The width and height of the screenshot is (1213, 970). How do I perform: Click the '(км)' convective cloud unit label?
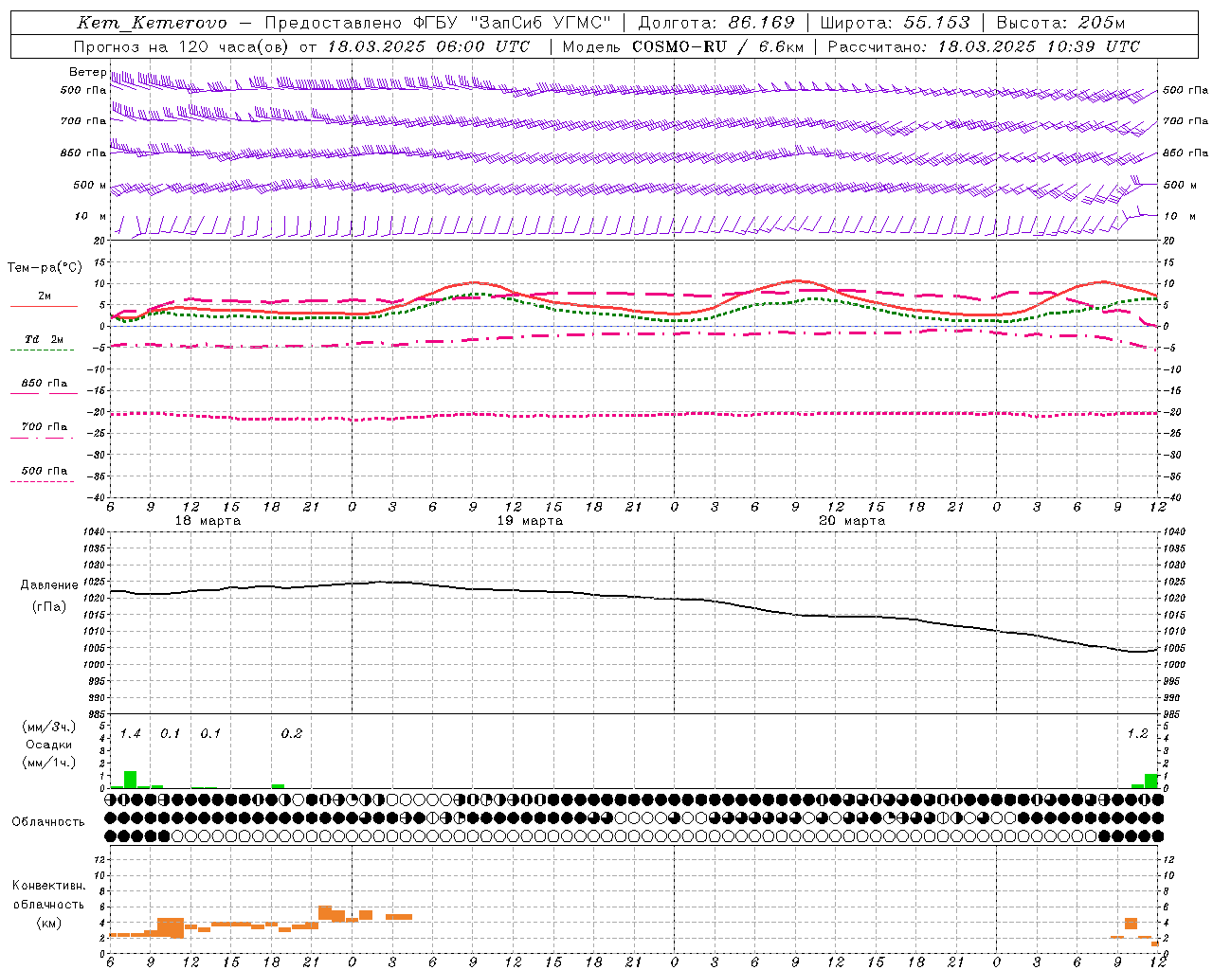[49, 923]
